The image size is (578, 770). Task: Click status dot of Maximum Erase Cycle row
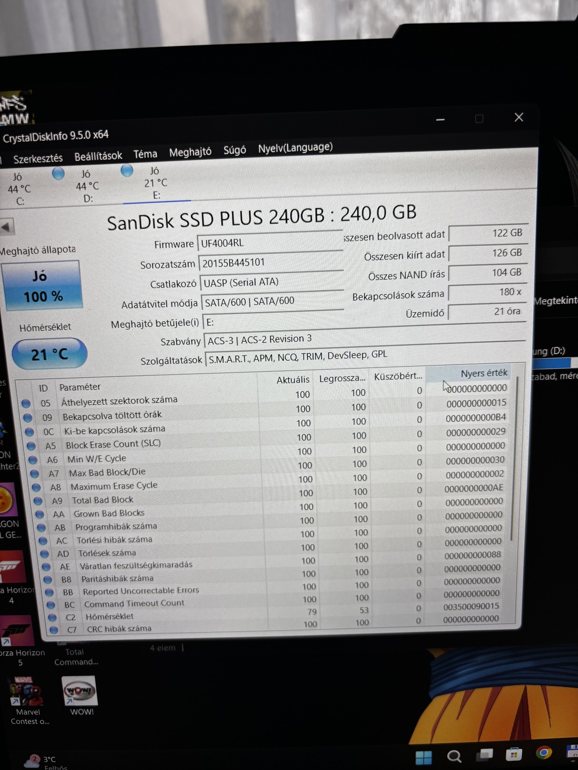tap(36, 487)
